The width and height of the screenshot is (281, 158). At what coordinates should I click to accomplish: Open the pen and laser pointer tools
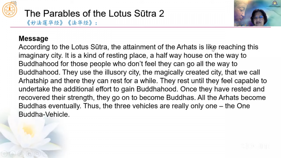coord(21,153)
